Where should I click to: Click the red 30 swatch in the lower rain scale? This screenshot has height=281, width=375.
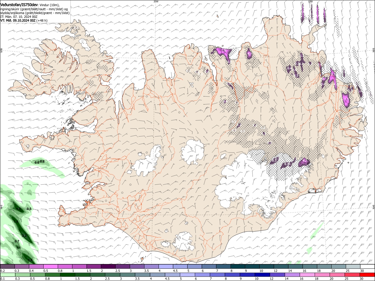[x=367, y=275]
